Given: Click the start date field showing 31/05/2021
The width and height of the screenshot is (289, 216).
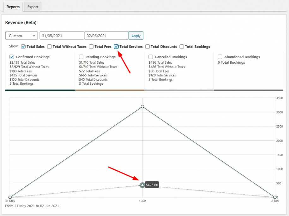Looking at the screenshot, I should click(62, 36).
